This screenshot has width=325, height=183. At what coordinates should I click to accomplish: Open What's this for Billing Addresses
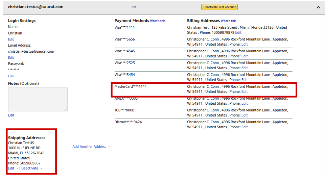[x=228, y=21]
